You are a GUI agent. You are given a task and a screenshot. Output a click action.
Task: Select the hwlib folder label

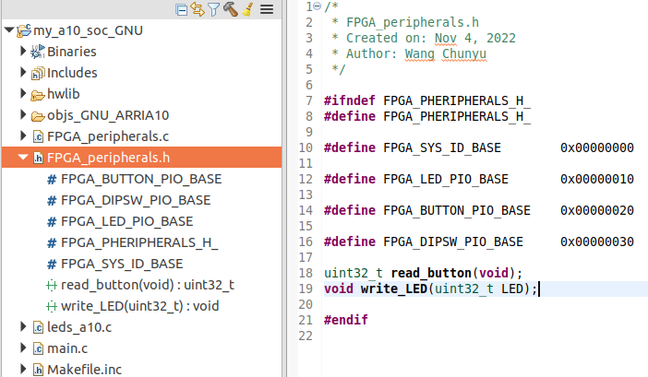(63, 94)
